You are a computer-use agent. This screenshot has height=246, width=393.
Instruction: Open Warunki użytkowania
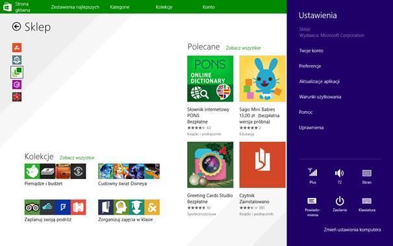click(320, 97)
